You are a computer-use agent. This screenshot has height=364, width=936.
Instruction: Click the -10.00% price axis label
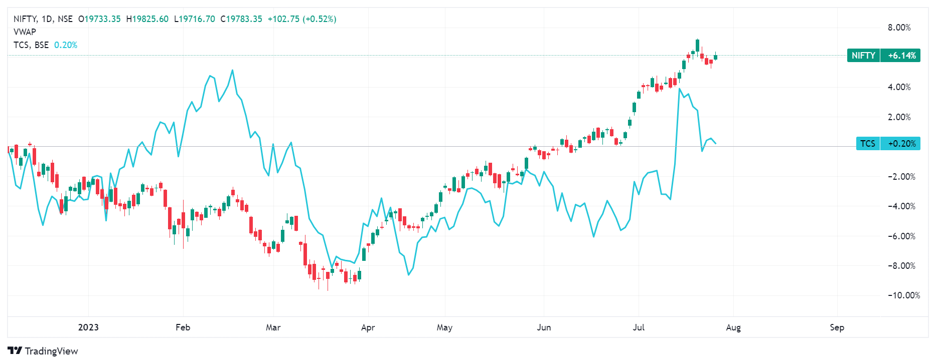[903, 295]
